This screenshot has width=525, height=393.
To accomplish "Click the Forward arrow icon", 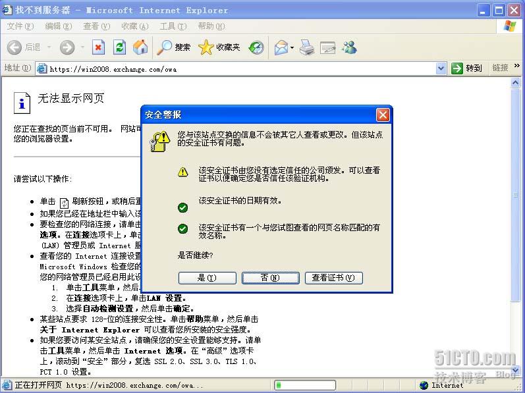I will click(x=67, y=47).
